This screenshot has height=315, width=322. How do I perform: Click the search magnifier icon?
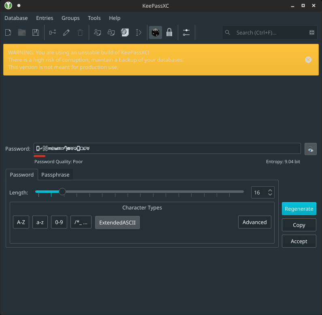coord(227,32)
